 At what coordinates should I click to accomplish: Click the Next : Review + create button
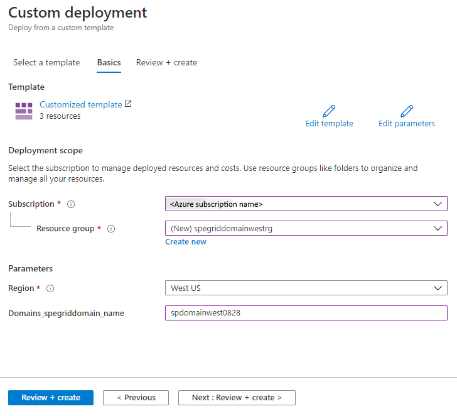click(x=237, y=398)
